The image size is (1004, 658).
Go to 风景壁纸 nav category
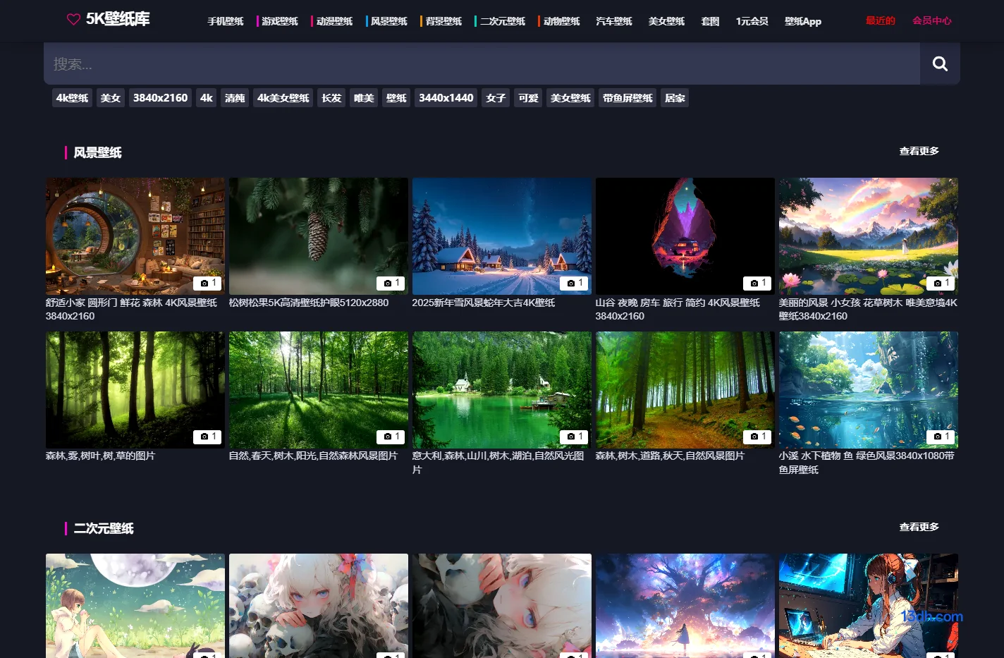[389, 21]
